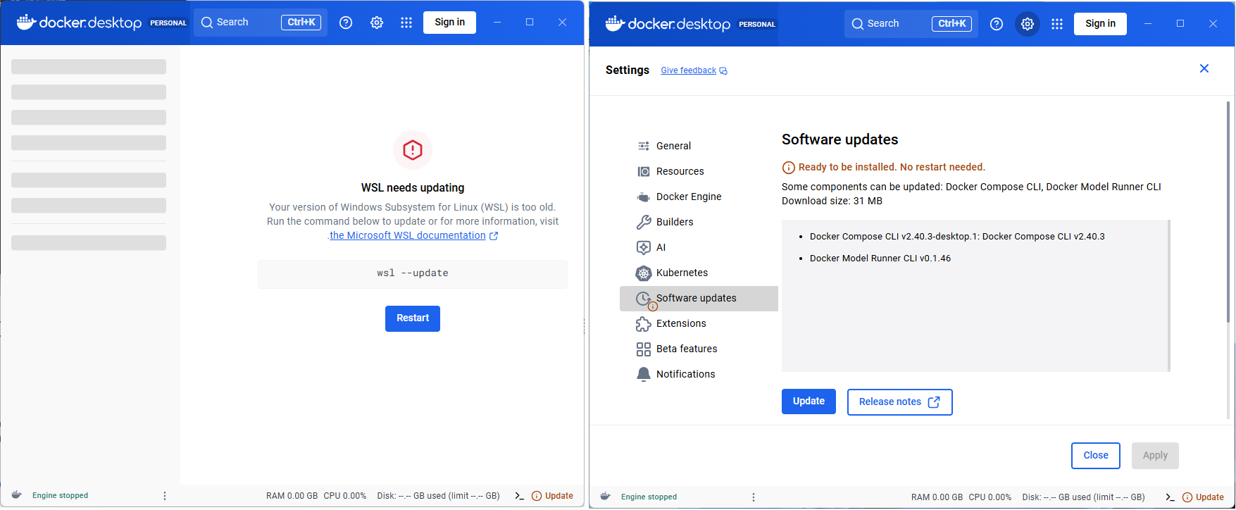Go to Beta features in settings
This screenshot has height=510, width=1236.
tap(699, 349)
